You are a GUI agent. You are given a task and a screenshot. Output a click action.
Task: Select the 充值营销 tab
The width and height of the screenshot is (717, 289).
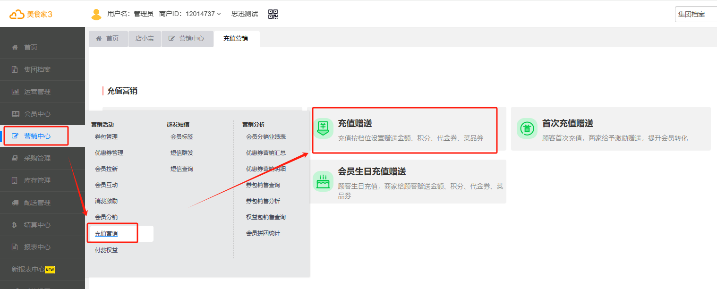[x=236, y=38]
